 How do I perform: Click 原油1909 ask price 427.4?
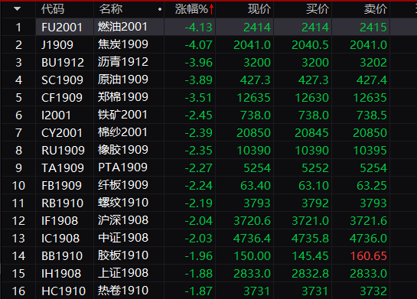click(372, 80)
